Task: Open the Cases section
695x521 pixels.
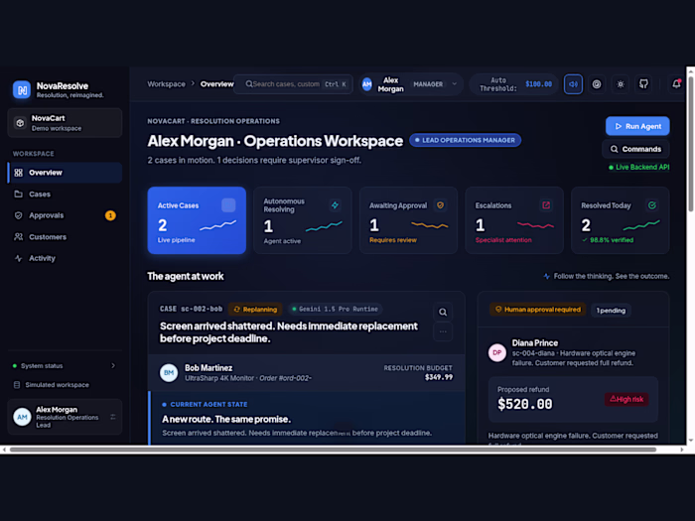Action: (65, 195)
